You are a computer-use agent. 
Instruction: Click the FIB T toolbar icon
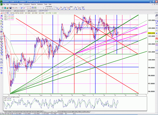(83, 8)
